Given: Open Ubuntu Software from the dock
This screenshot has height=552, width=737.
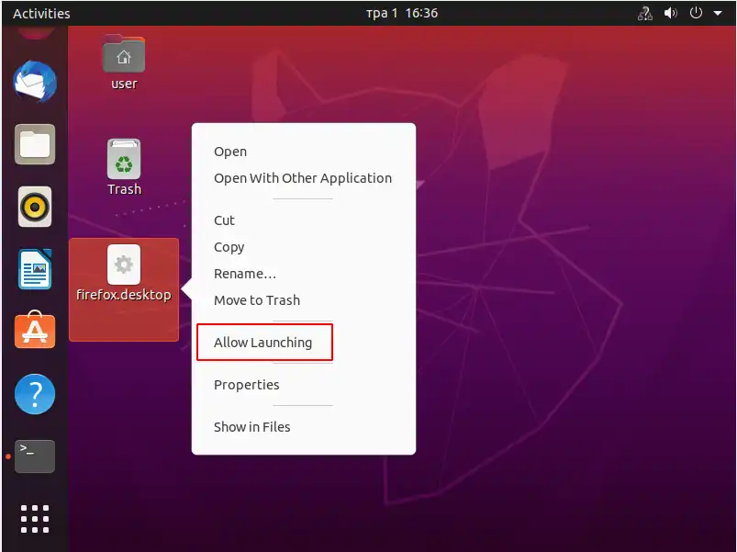Looking at the screenshot, I should tap(34, 332).
